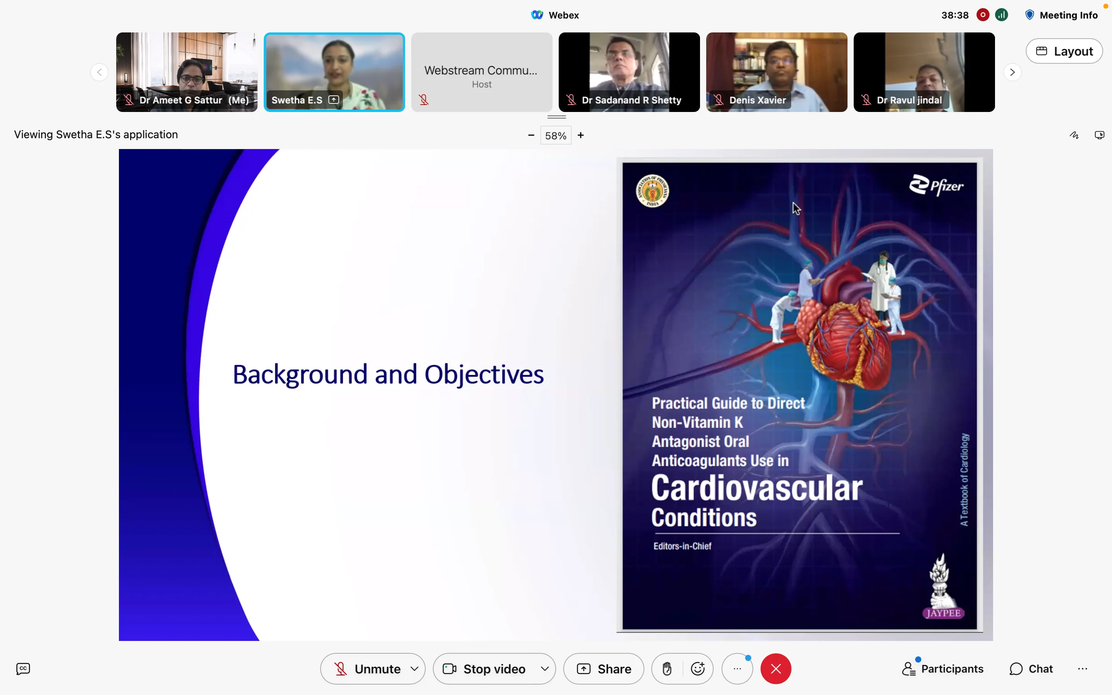Click the JAYPEE publisher logo on cover
The image size is (1112, 695).
pyautogui.click(x=943, y=586)
